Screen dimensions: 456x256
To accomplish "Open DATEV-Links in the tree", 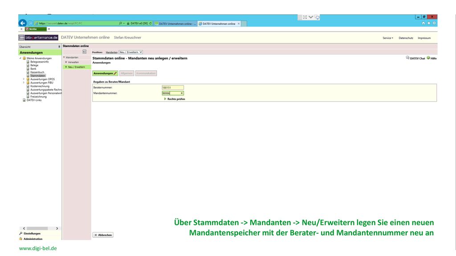I will 34,100.
